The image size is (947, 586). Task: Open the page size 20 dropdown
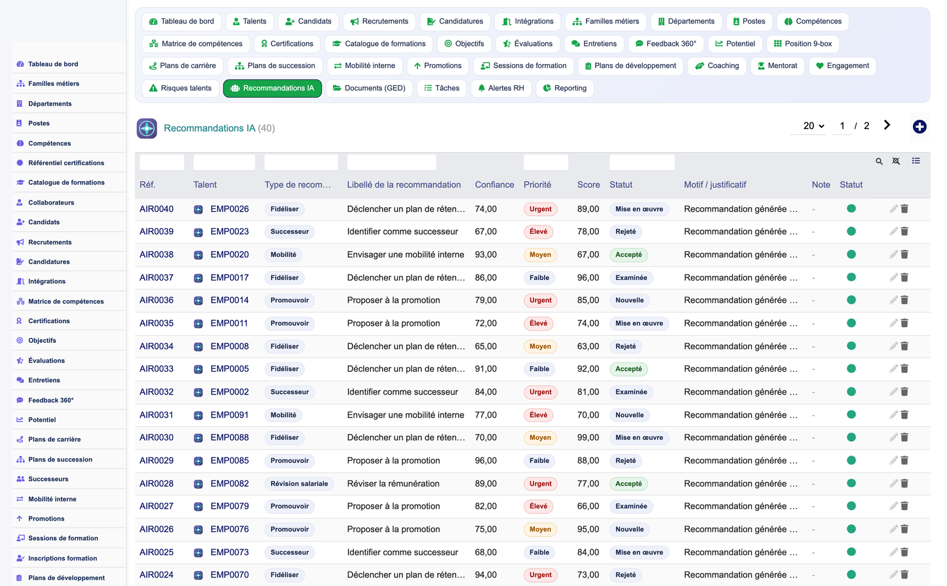pyautogui.click(x=813, y=126)
